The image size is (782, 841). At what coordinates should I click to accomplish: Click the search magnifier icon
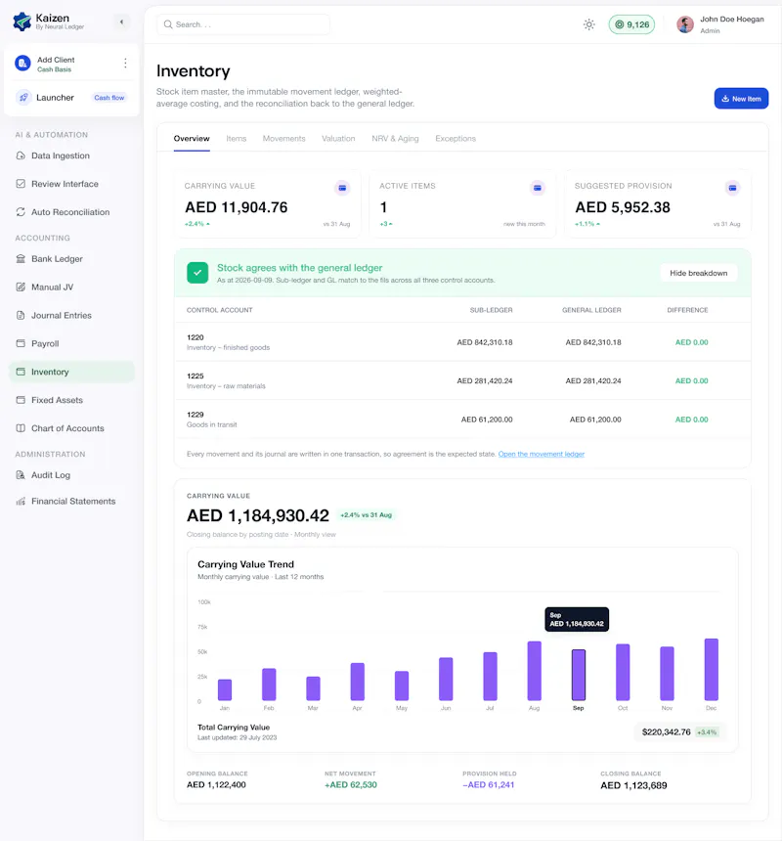click(x=168, y=24)
